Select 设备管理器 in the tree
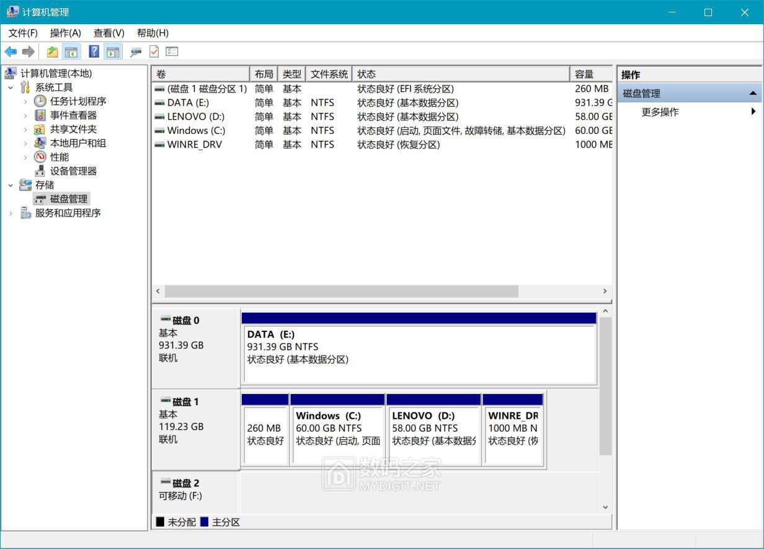Viewport: 764px width, 549px height. pyautogui.click(x=73, y=171)
